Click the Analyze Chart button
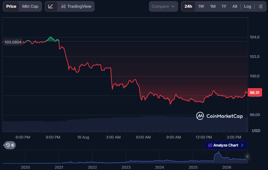The width and height of the screenshot is (268, 170). click(226, 145)
